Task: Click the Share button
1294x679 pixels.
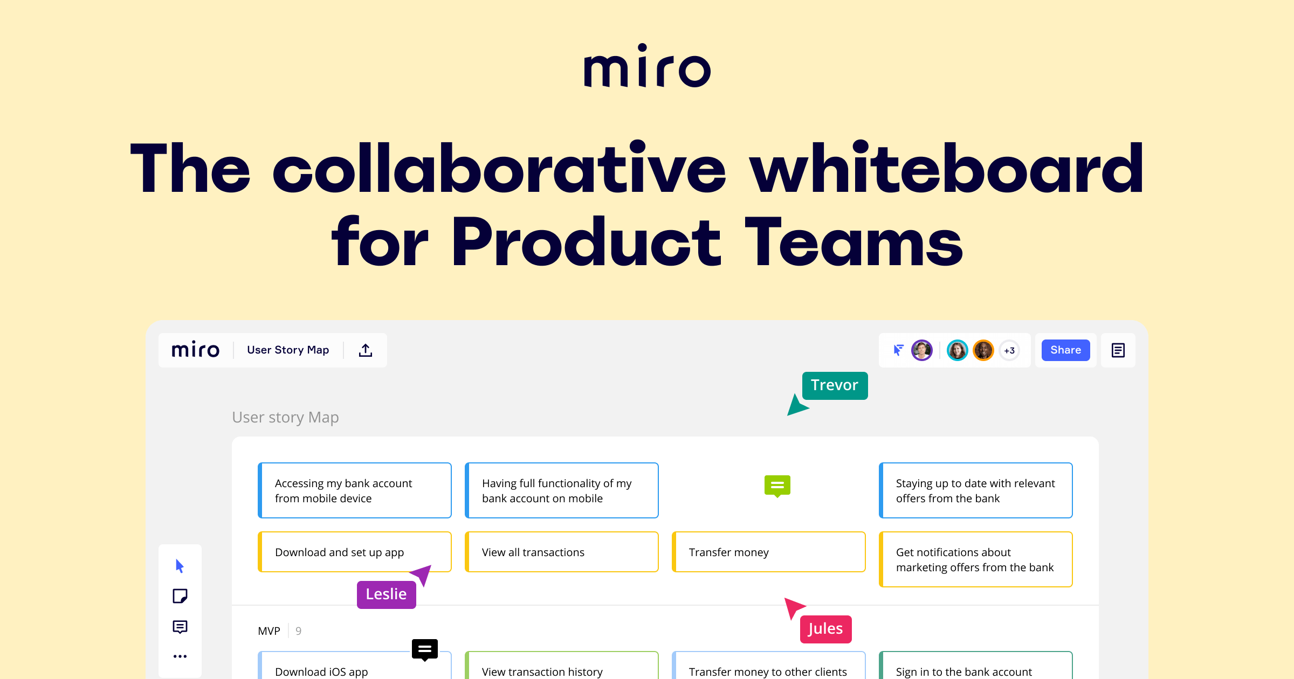Action: [1065, 350]
